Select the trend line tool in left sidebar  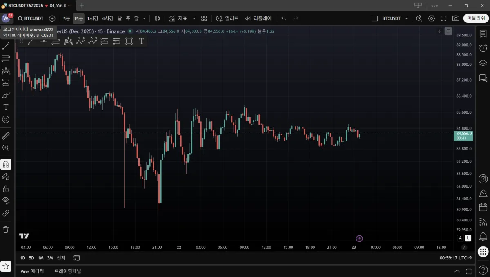point(6,46)
